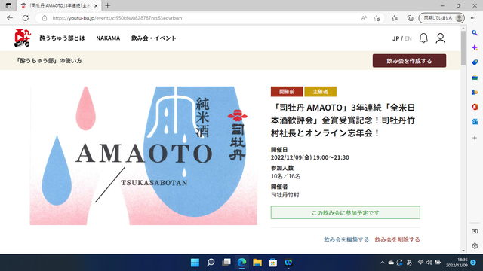Screen dimensions: 483x271
Task: View site information via lock icon
Action: 45,18
